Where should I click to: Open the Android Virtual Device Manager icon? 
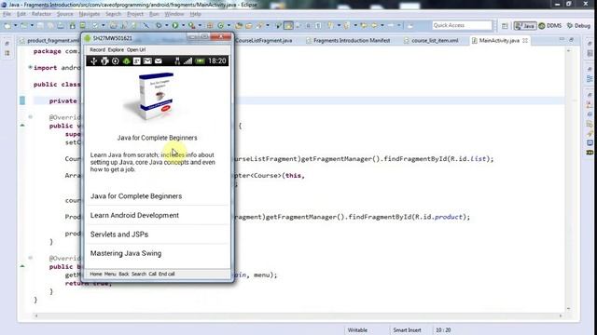coord(83,25)
